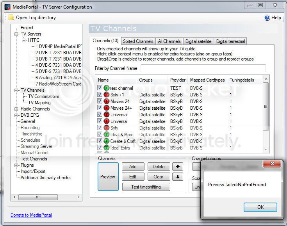Collapse the HTPC tree node

23,40
